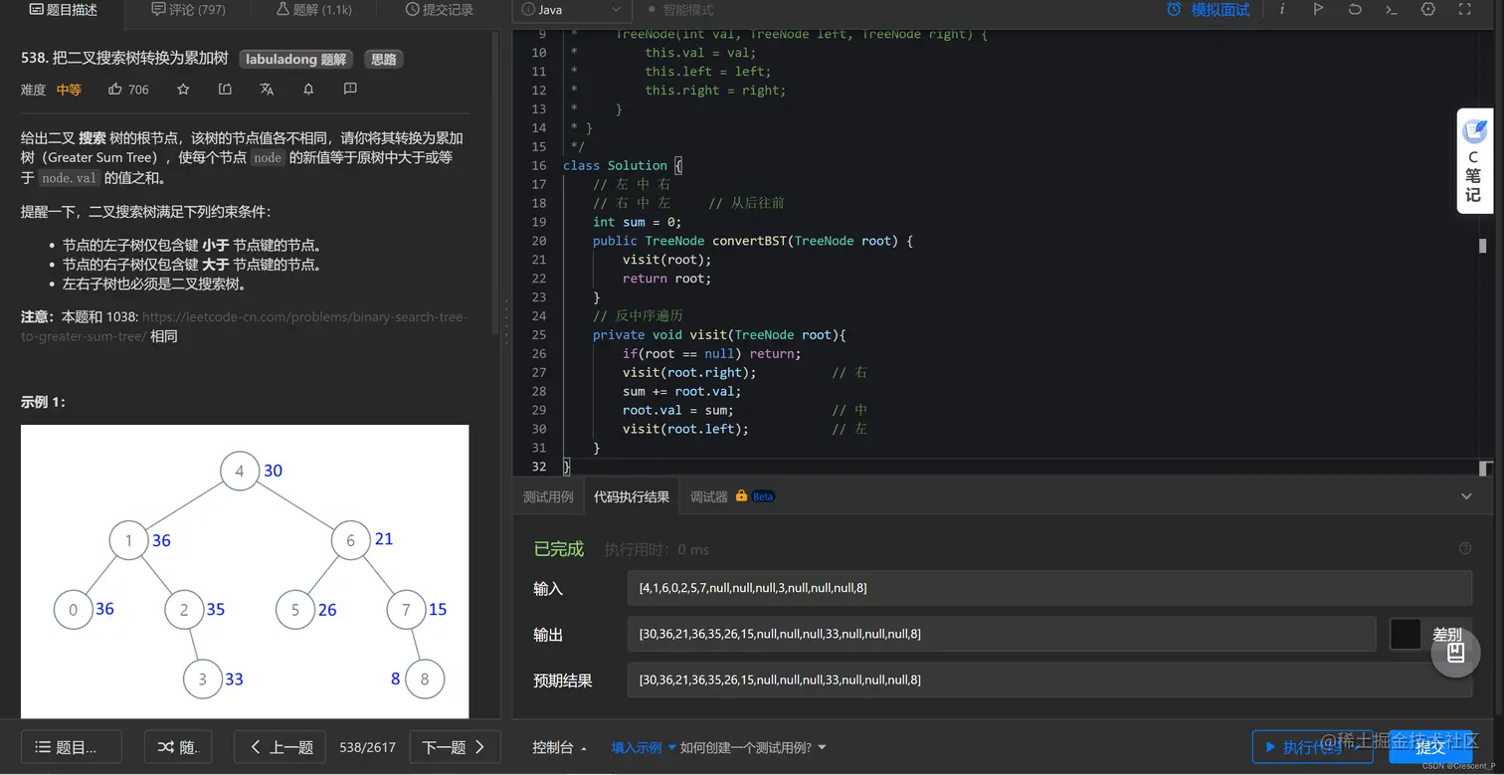Viewport: 1504px width, 775px height.
Task: Click the 已完成 status text
Action: coord(559,549)
